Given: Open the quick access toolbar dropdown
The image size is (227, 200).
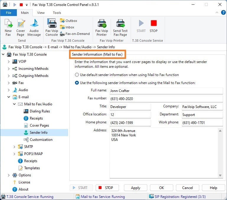Looking at the screenshot, I should [27, 5].
